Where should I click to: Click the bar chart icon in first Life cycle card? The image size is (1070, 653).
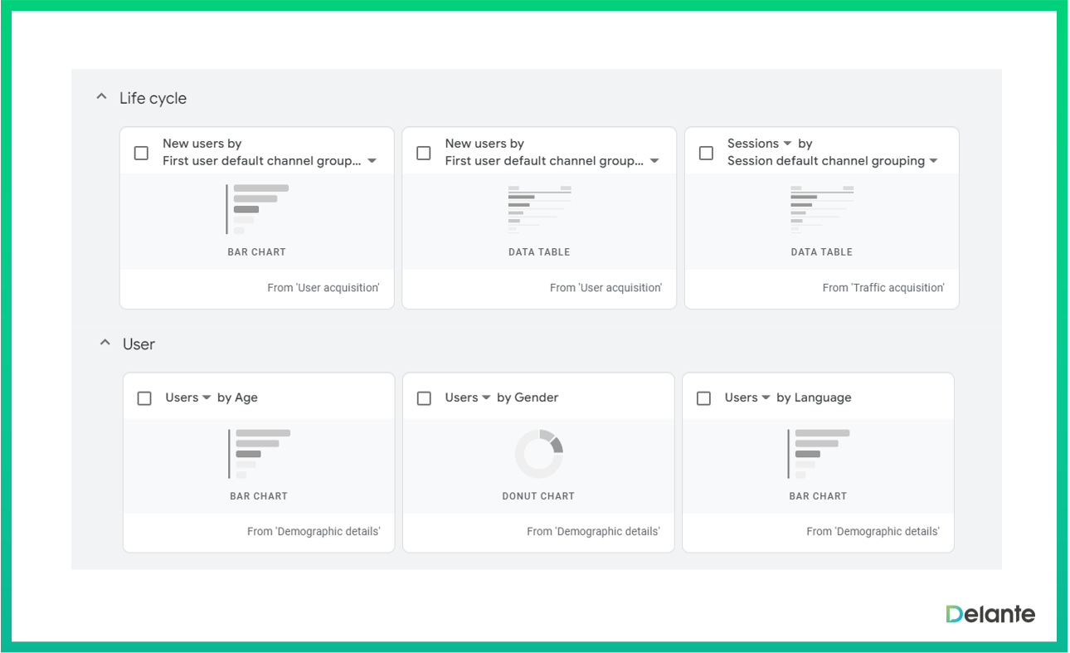click(x=257, y=209)
